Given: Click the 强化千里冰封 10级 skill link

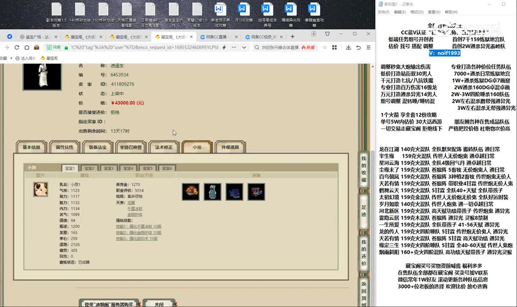Looking at the screenshot, I should (x=138, y=226).
